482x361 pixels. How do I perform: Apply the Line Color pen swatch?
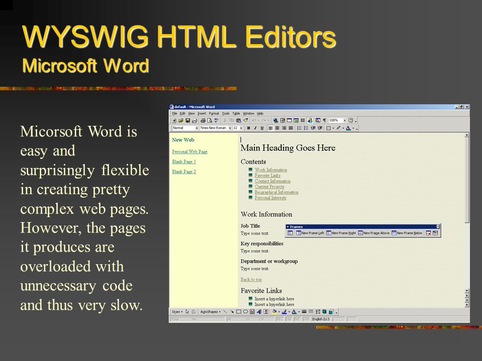[284, 312]
